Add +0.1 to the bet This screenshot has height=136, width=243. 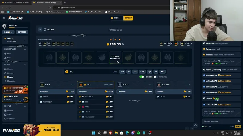pos(122,72)
